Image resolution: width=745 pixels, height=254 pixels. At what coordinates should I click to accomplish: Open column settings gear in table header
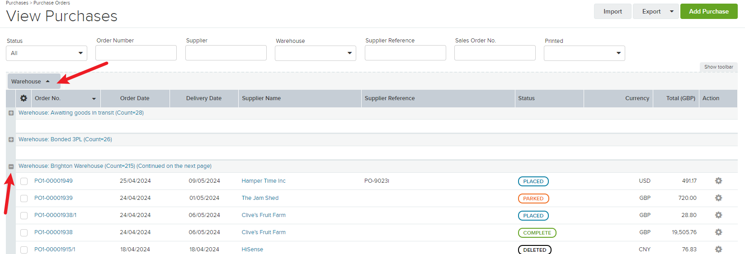click(24, 98)
